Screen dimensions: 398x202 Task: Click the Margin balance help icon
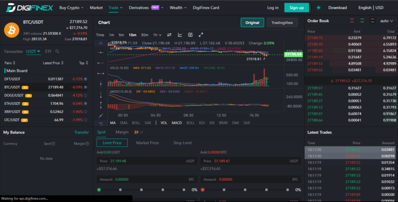pyautogui.click(x=88, y=143)
